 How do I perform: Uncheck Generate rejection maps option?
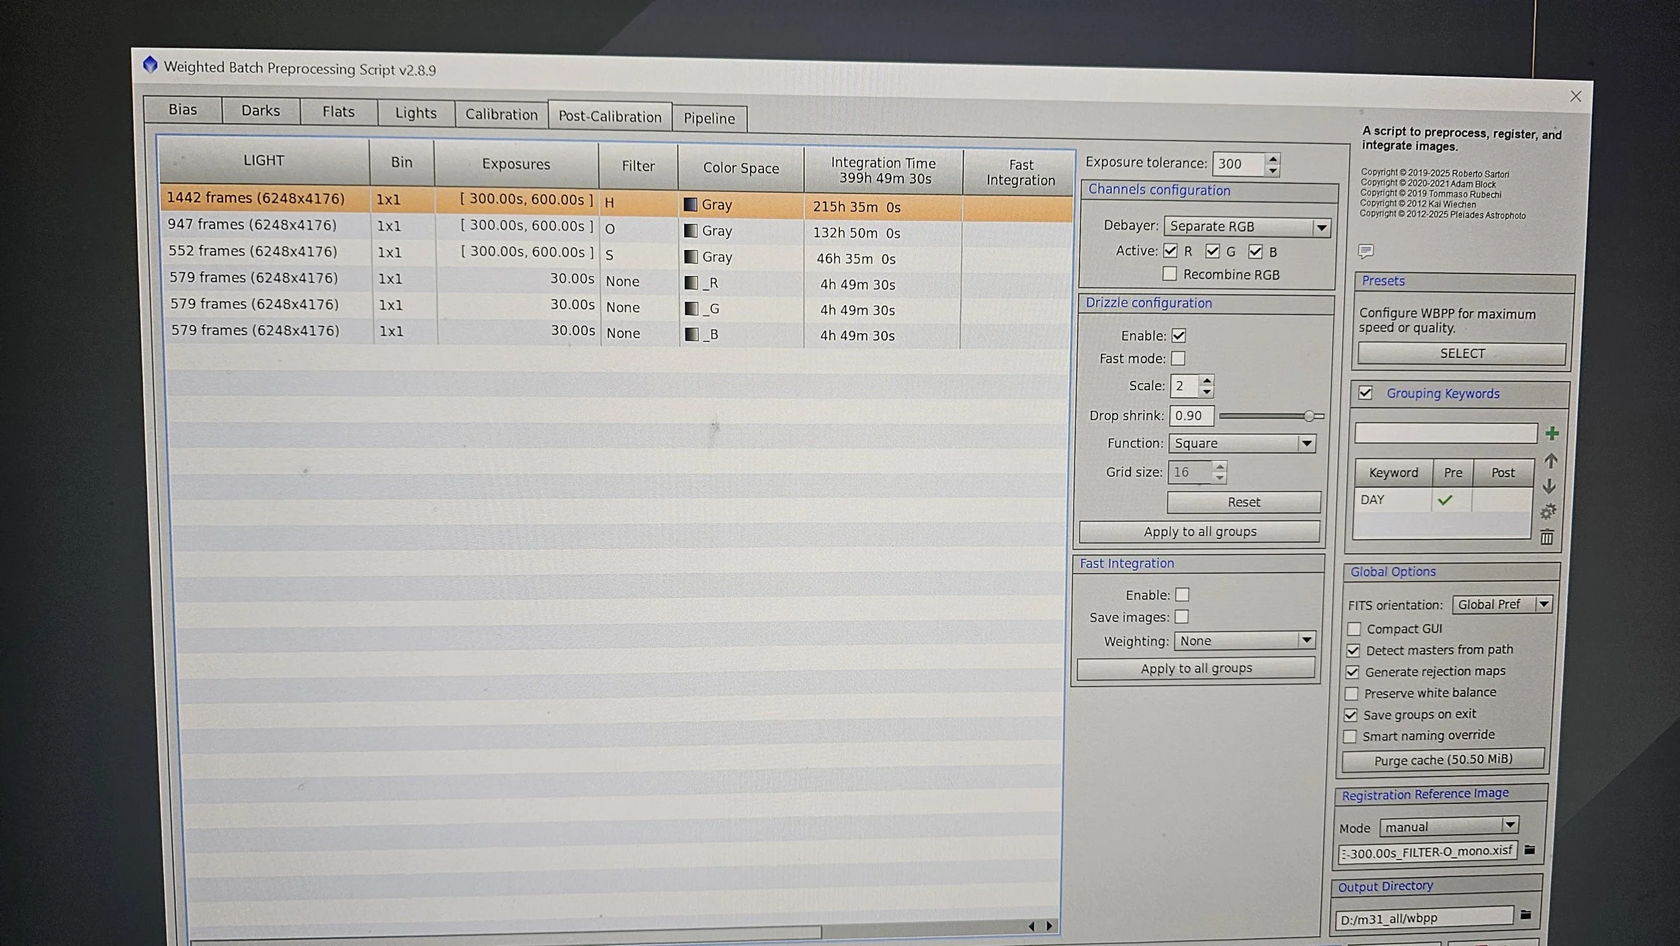(x=1353, y=673)
